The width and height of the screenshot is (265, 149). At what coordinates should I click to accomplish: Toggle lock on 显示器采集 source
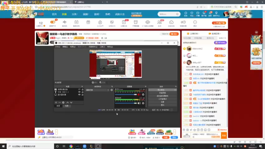pos(82,95)
